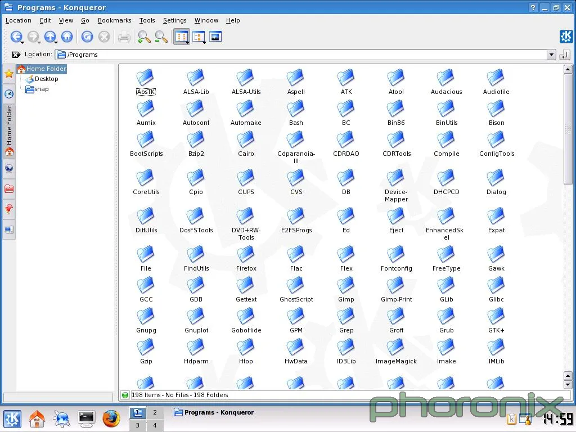The height and width of the screenshot is (432, 576).
Task: Click the scrollbar up arrow
Action: (568, 69)
